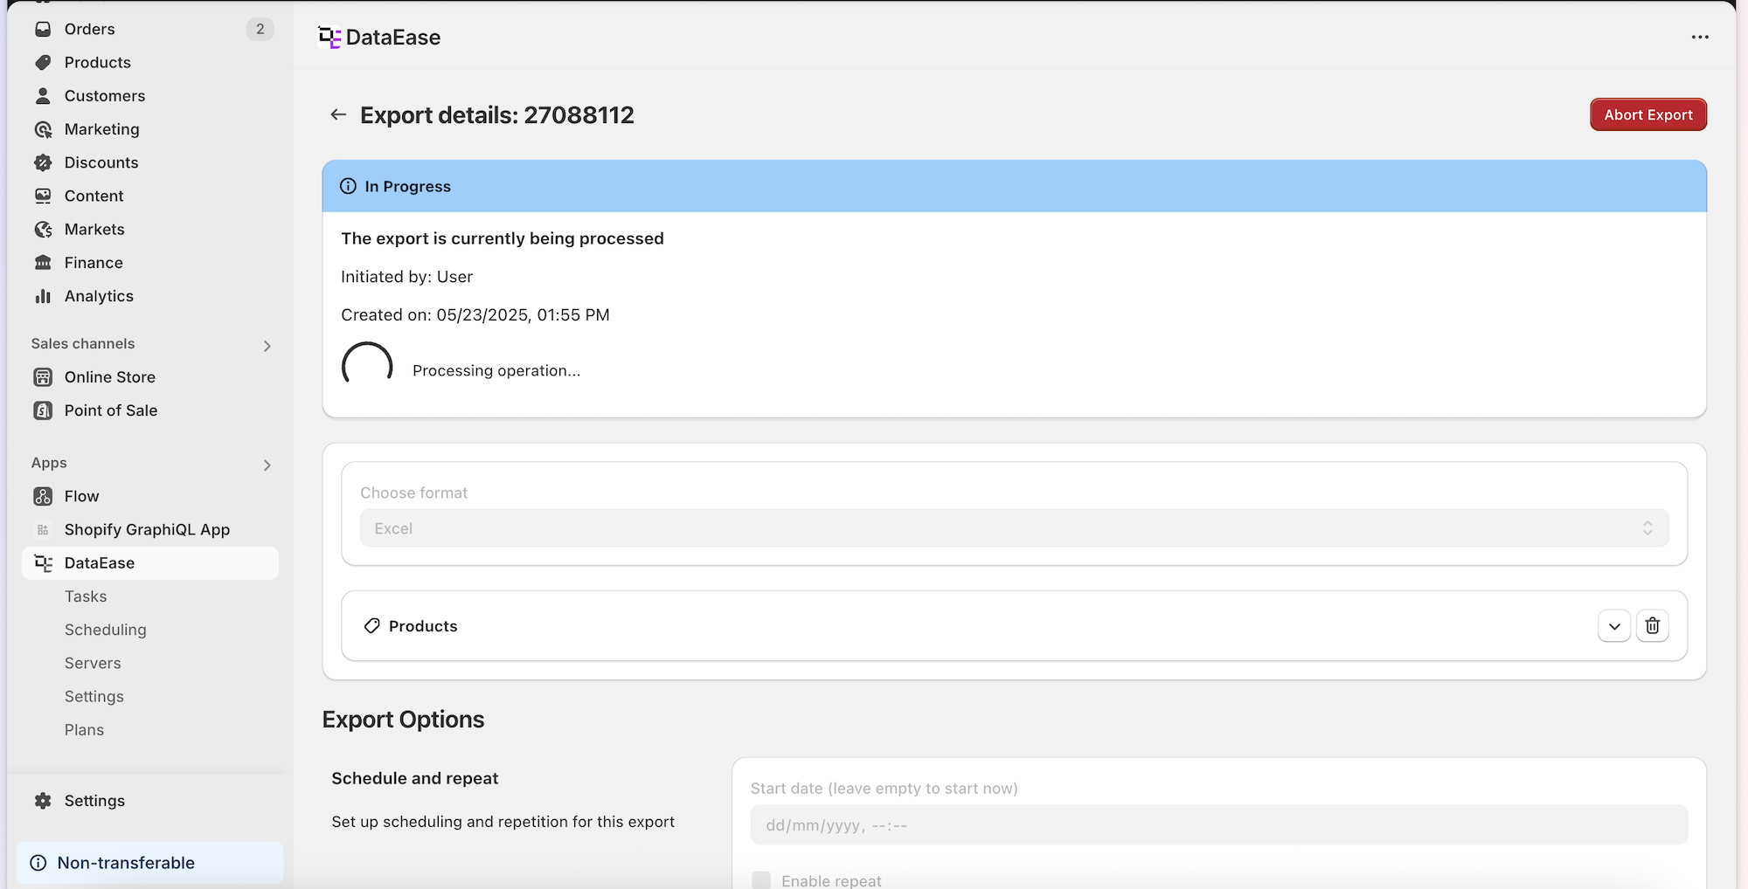
Task: Open the main Settings at sidebar bottom
Action: (94, 801)
